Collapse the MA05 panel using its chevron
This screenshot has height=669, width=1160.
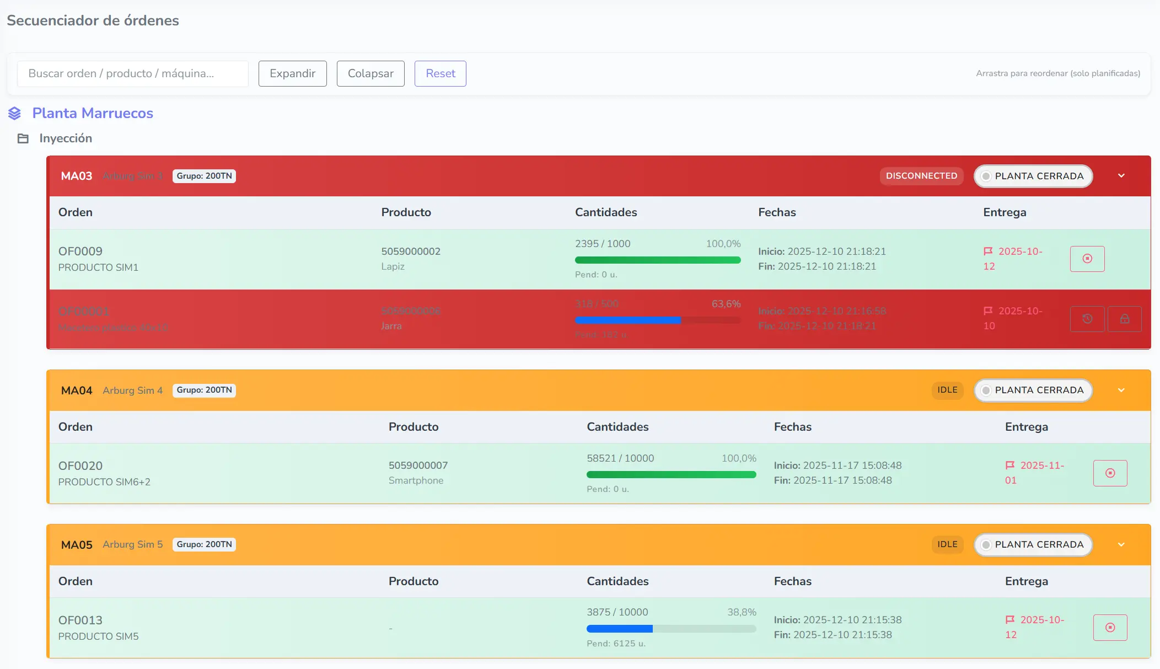tap(1121, 545)
